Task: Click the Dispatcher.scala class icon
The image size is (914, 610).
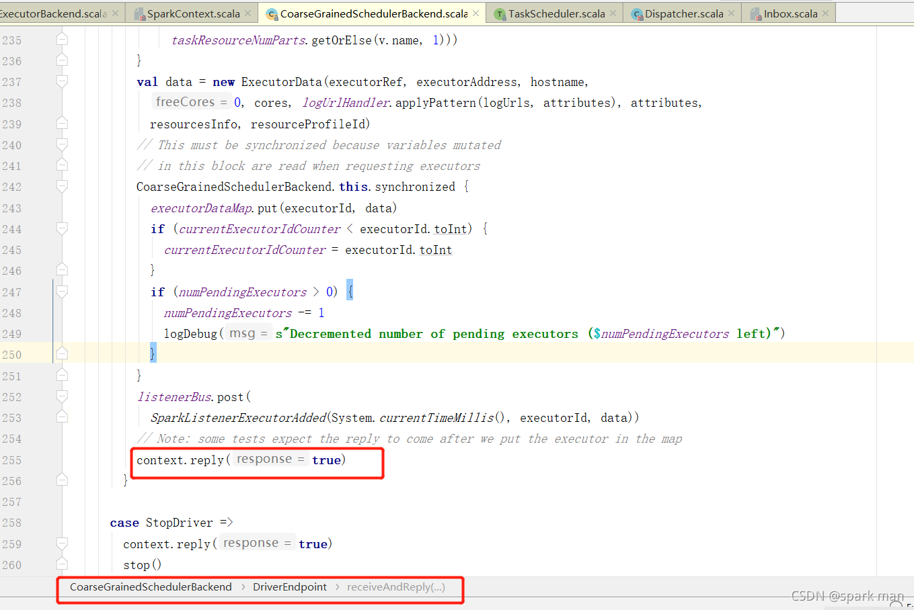Action: (x=637, y=13)
